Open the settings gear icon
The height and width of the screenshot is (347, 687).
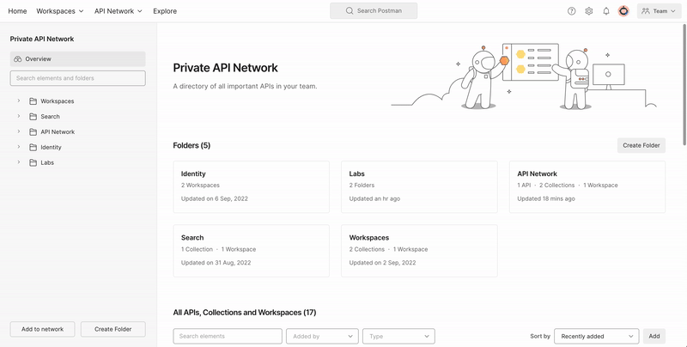pos(589,11)
